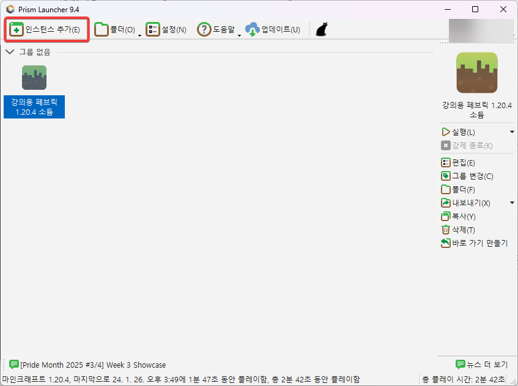The height and width of the screenshot is (386, 518).
Task: Click 내보내기(X) export option
Action: (x=465, y=203)
